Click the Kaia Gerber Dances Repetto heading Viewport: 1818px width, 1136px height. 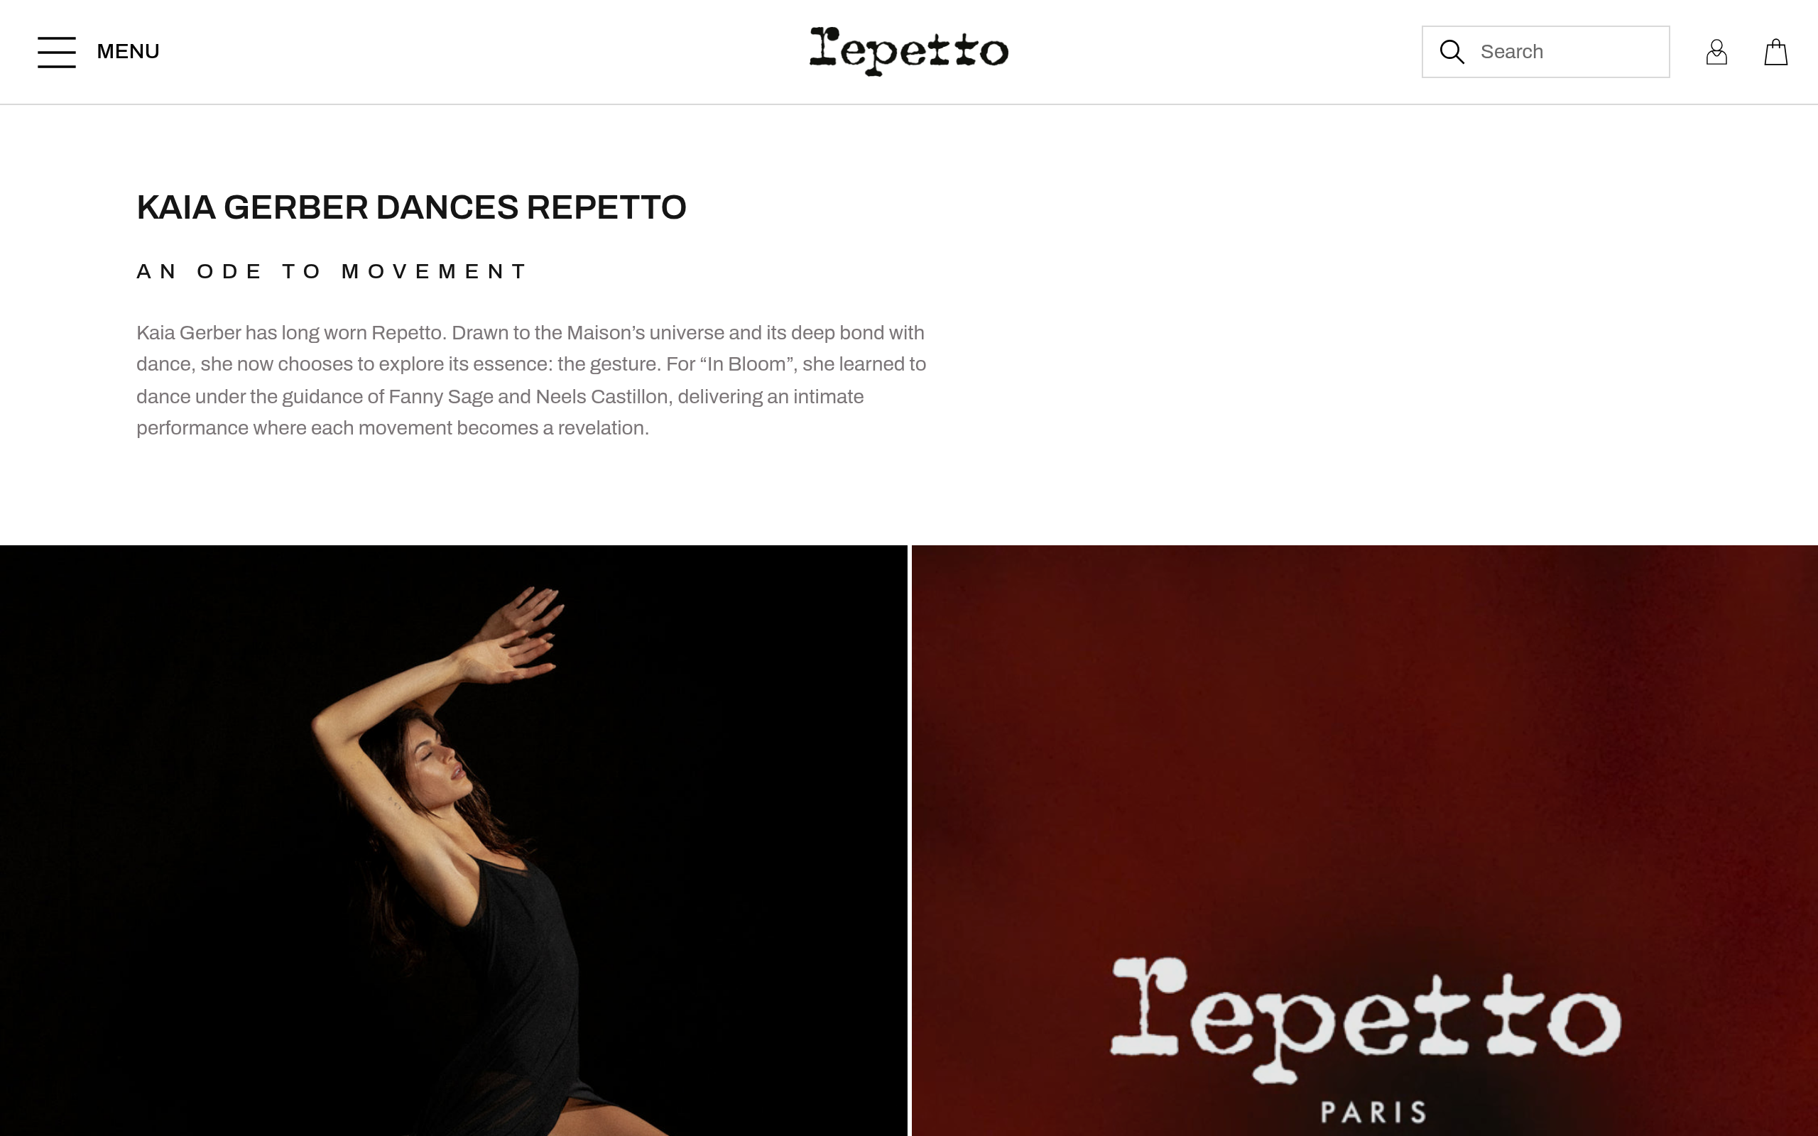point(411,207)
